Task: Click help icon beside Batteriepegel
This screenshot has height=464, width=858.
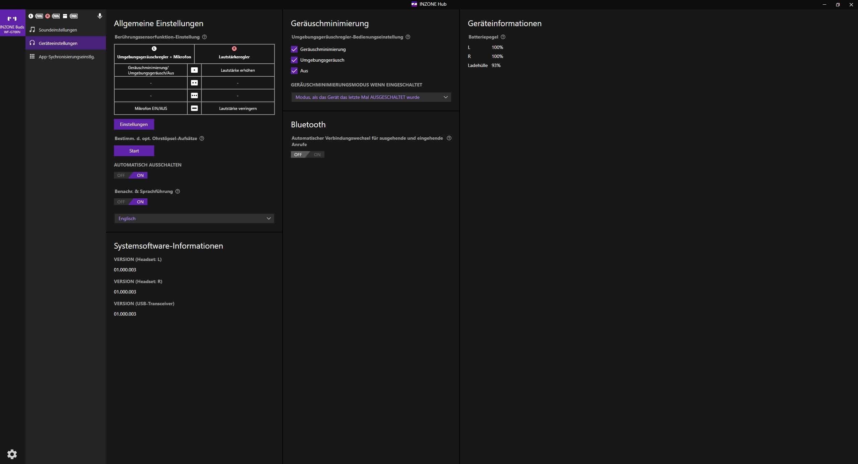Action: [x=503, y=37]
